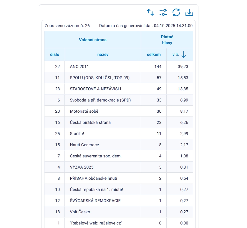Click the descending sort arrow beside 'v %'
The image size is (247, 228).
click(x=184, y=54)
